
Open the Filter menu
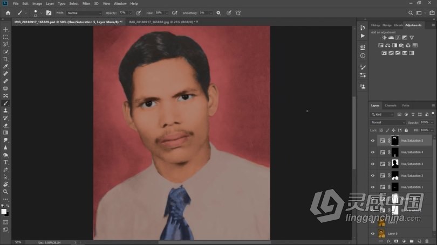(86, 4)
